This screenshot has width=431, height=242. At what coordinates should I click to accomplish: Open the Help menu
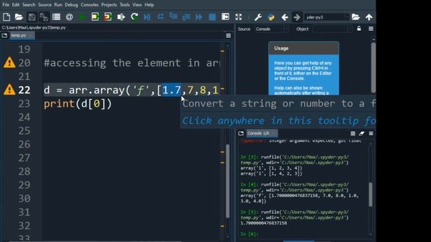[x=150, y=5]
